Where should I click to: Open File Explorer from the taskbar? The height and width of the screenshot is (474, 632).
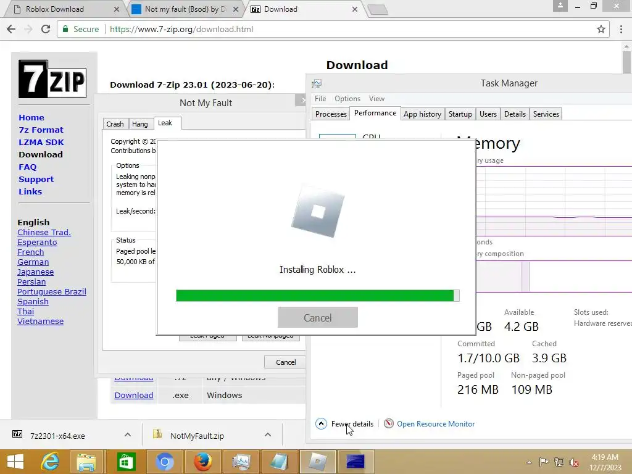click(86, 462)
